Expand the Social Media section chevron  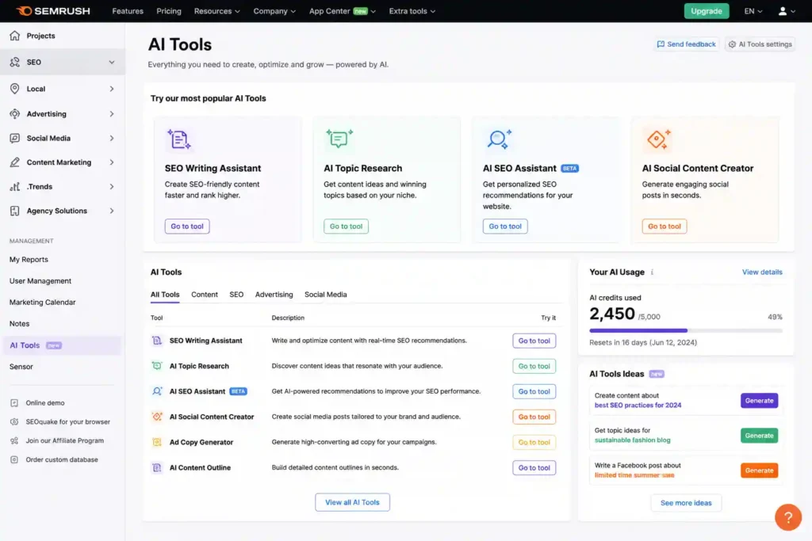(x=111, y=138)
